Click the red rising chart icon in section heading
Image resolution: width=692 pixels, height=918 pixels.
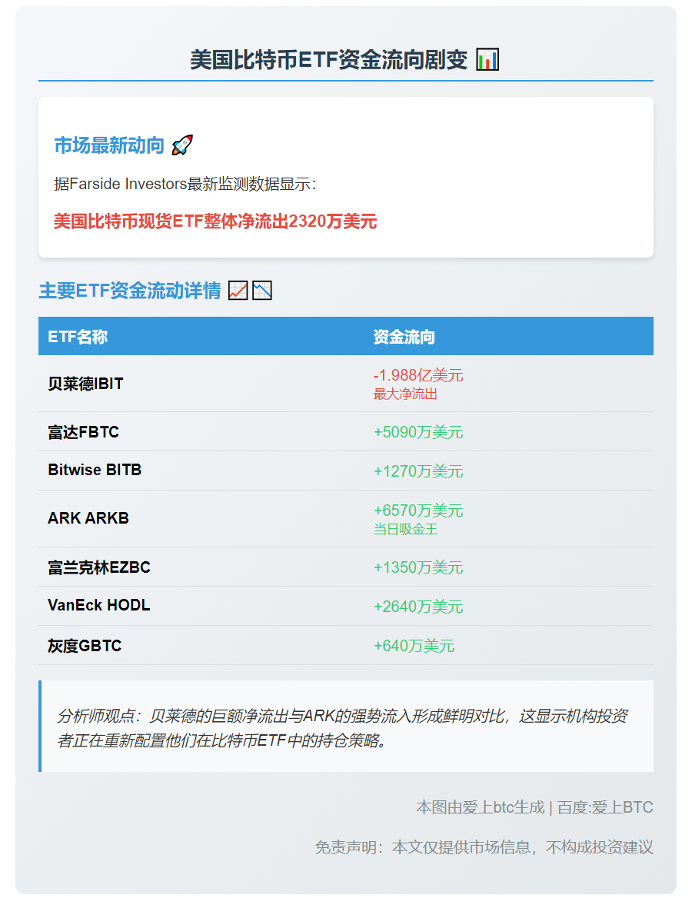click(238, 291)
